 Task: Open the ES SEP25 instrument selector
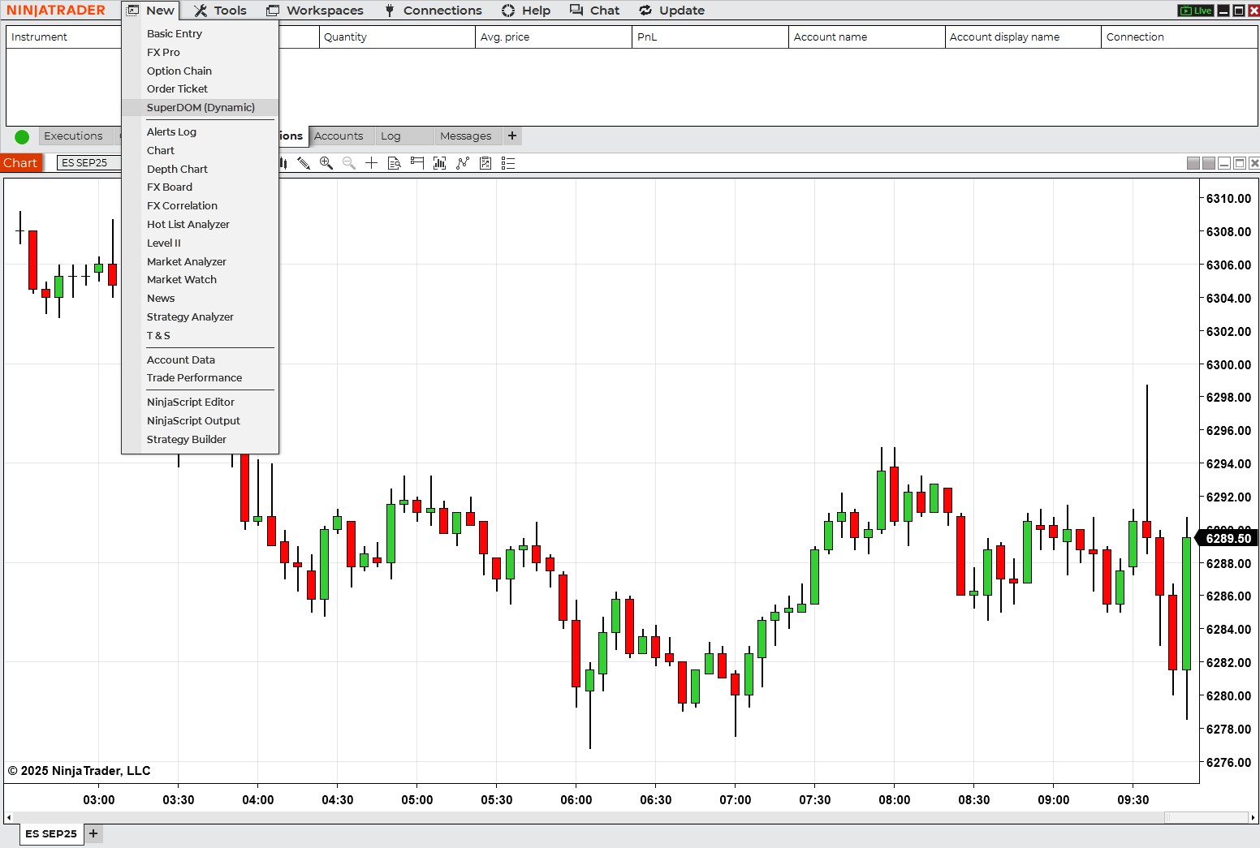(x=88, y=163)
